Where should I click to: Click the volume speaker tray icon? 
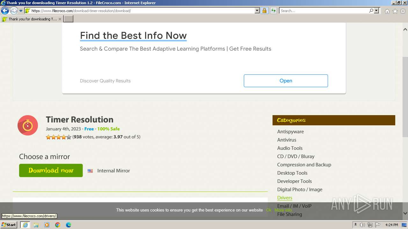(362, 225)
